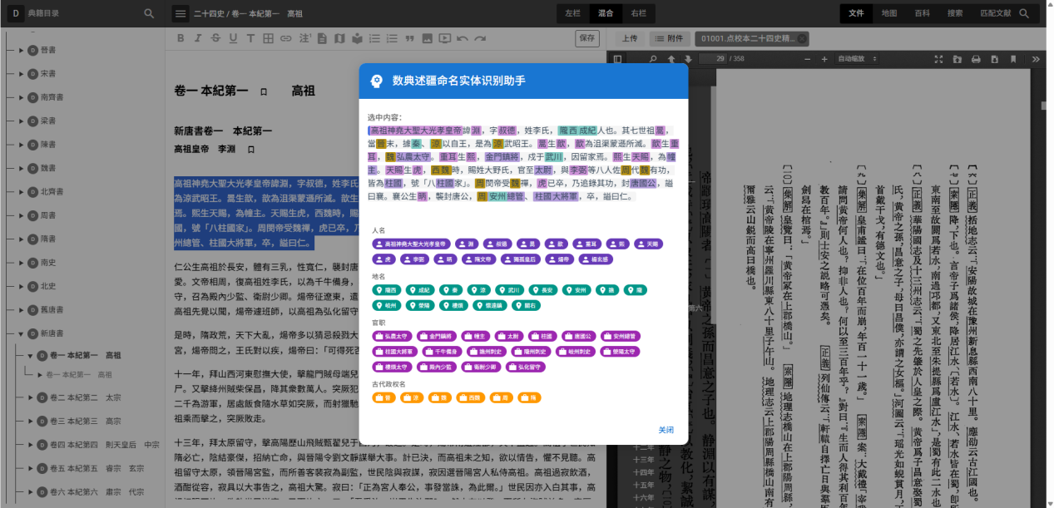Select the 西魏 regime name chip
This screenshot has width=1054, height=508.
(470, 397)
